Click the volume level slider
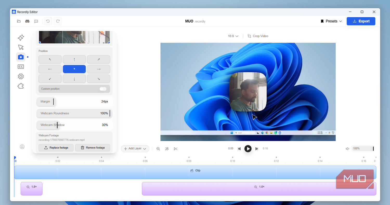The height and width of the screenshot is (205, 390). [363, 149]
